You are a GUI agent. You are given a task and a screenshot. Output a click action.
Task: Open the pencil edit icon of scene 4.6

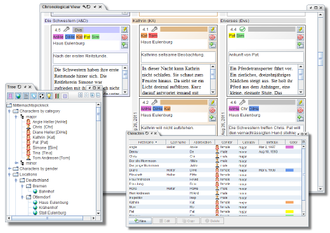(300, 103)
